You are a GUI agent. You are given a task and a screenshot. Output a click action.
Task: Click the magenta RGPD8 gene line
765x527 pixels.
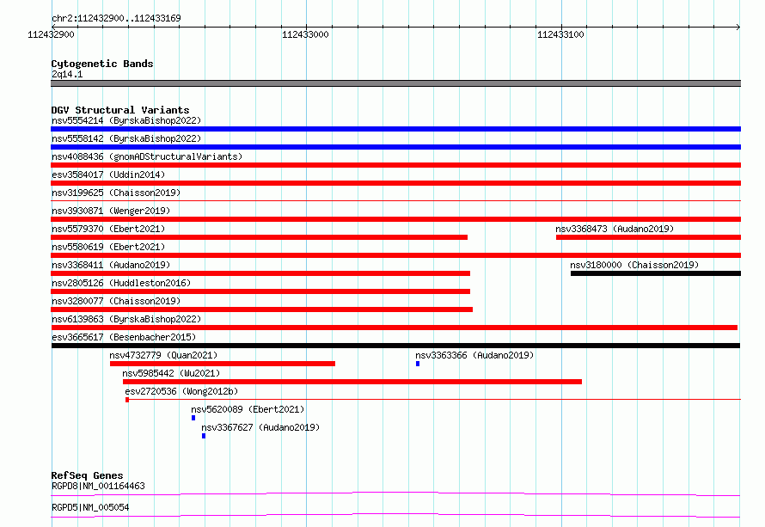(395, 493)
